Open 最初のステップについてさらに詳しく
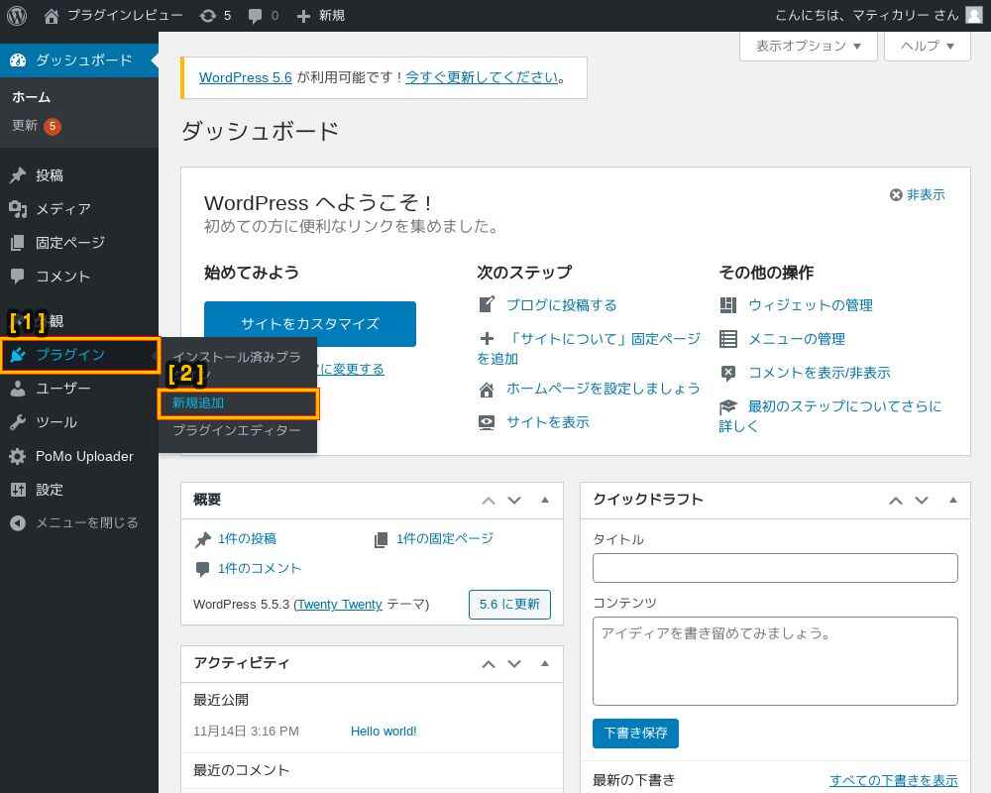The image size is (991, 793). pyautogui.click(x=829, y=415)
